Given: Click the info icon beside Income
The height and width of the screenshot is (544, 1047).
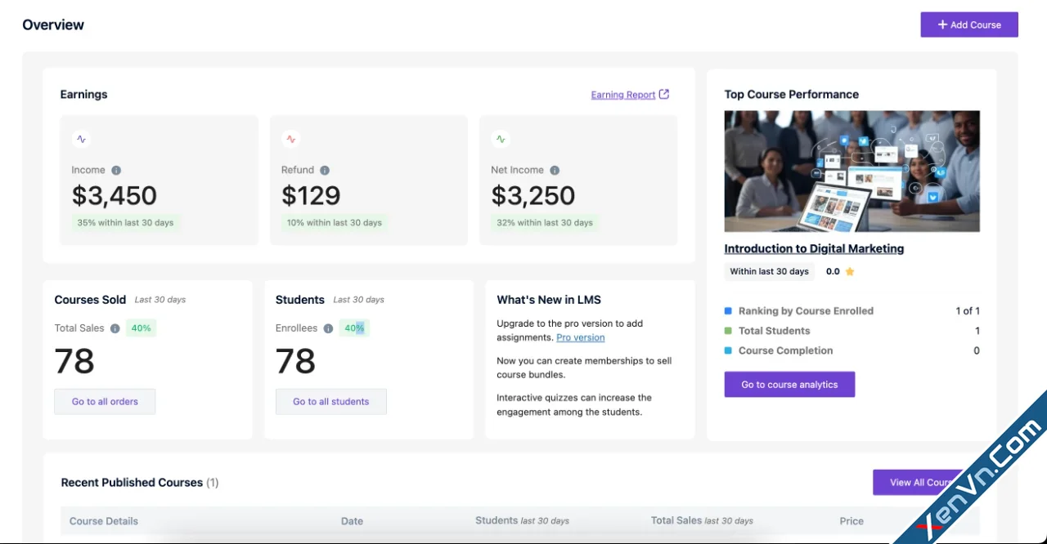Looking at the screenshot, I should tap(115, 170).
